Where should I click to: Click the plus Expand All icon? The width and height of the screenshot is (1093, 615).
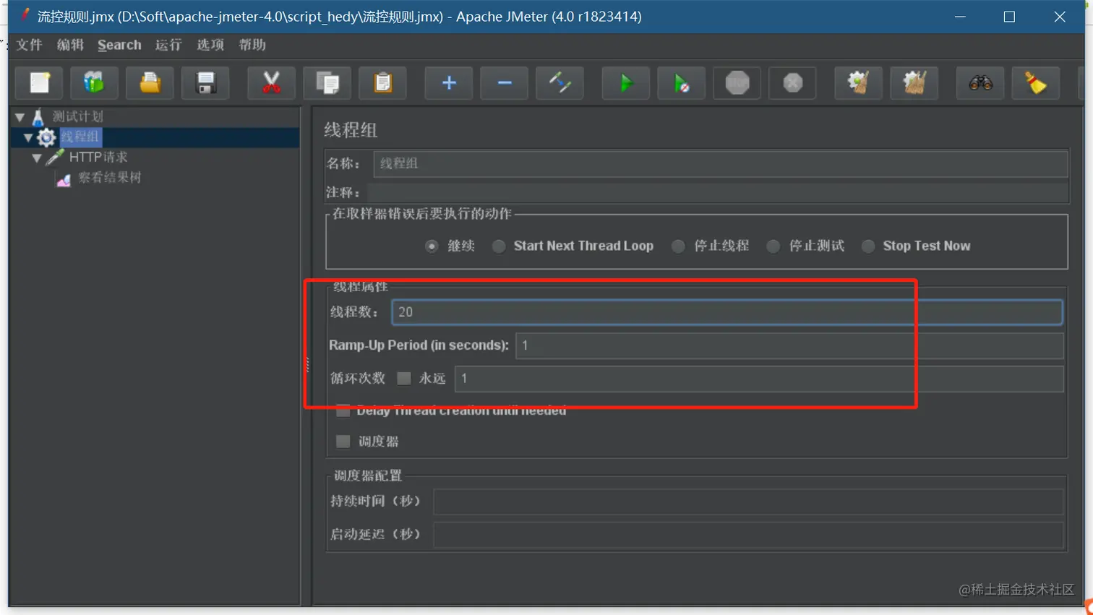point(449,83)
